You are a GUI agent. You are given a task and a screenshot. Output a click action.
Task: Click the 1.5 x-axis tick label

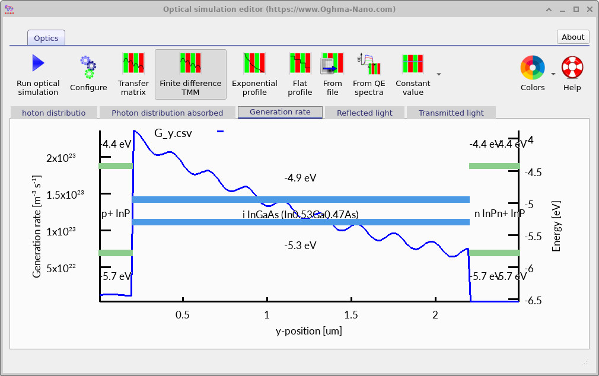coord(351,315)
